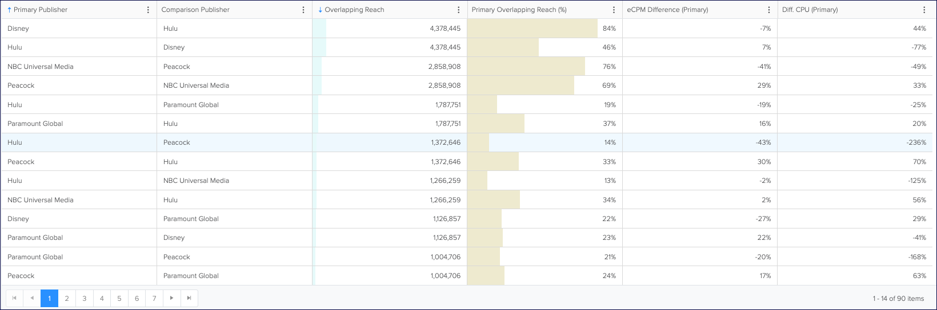Click the 14% overlapping reach value
This screenshot has width=937, height=310.
tap(610, 142)
